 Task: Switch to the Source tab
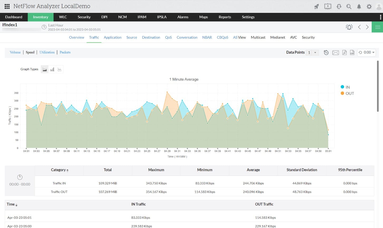click(132, 38)
